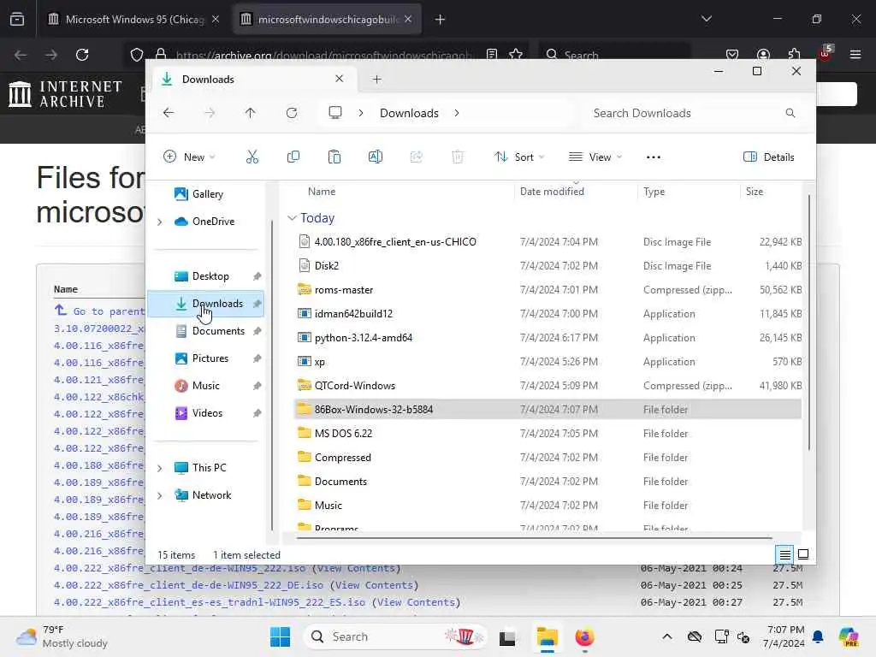The width and height of the screenshot is (876, 657).
Task: Select Gallery in navigation pane
Action: coord(207,194)
